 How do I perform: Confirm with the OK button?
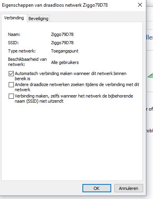[97, 188]
